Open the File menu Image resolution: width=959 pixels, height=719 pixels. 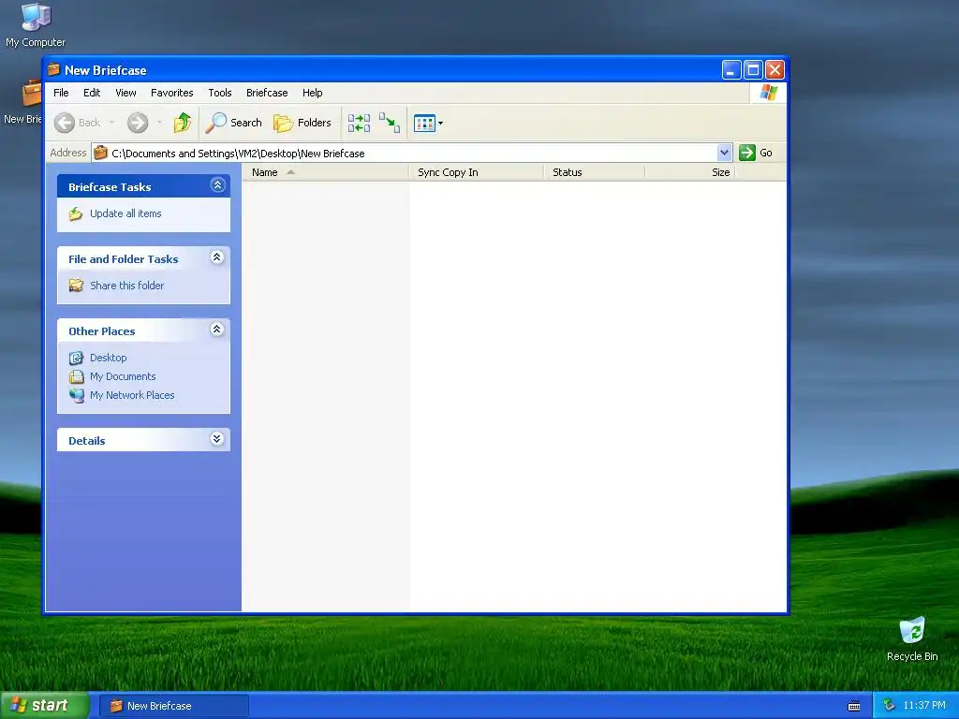click(x=61, y=93)
